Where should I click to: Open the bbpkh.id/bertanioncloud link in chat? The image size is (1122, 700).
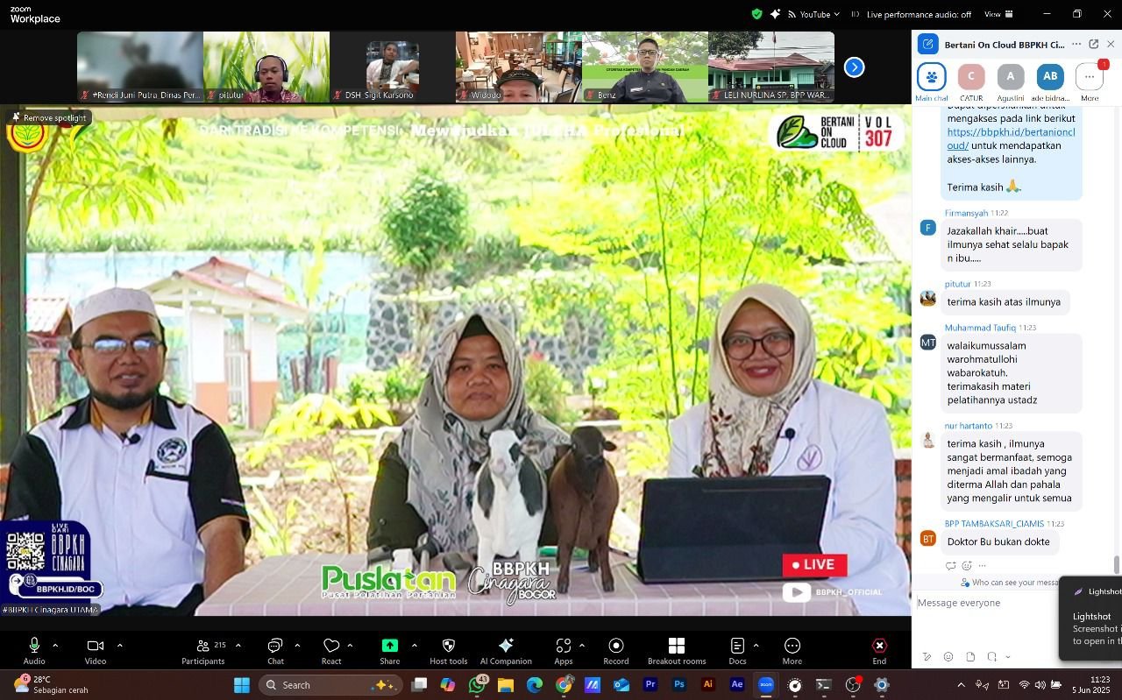1010,138
